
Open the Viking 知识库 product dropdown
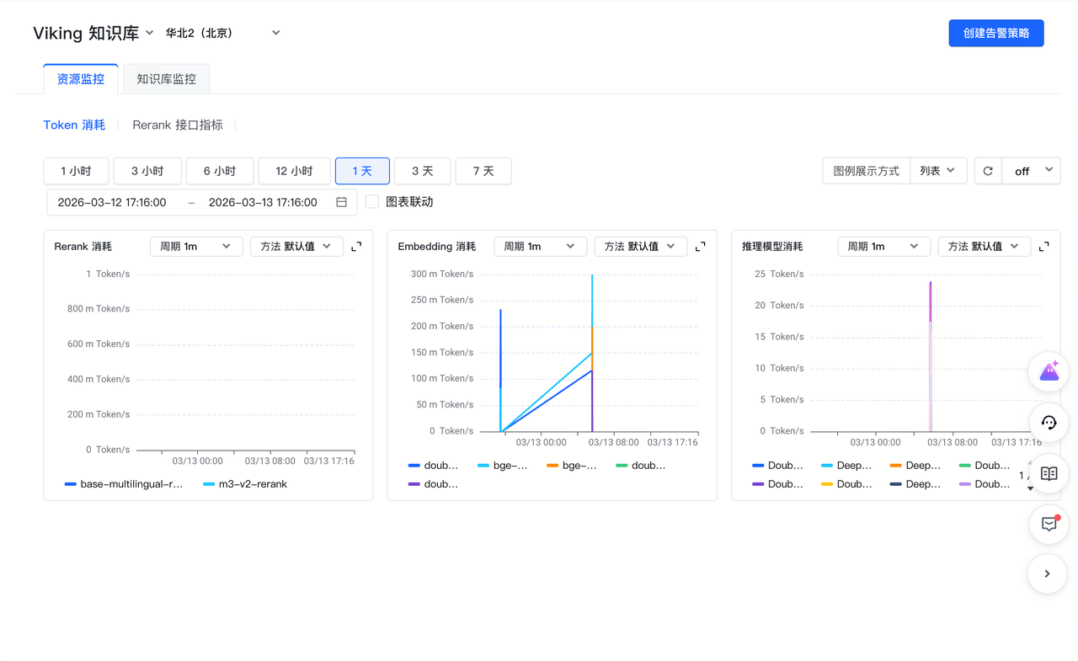coord(93,33)
